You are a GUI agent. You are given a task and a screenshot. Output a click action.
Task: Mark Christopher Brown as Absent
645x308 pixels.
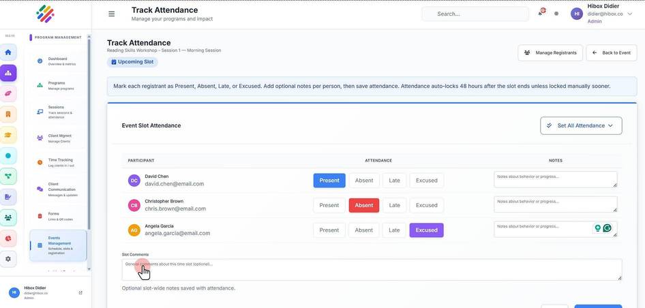coord(364,205)
